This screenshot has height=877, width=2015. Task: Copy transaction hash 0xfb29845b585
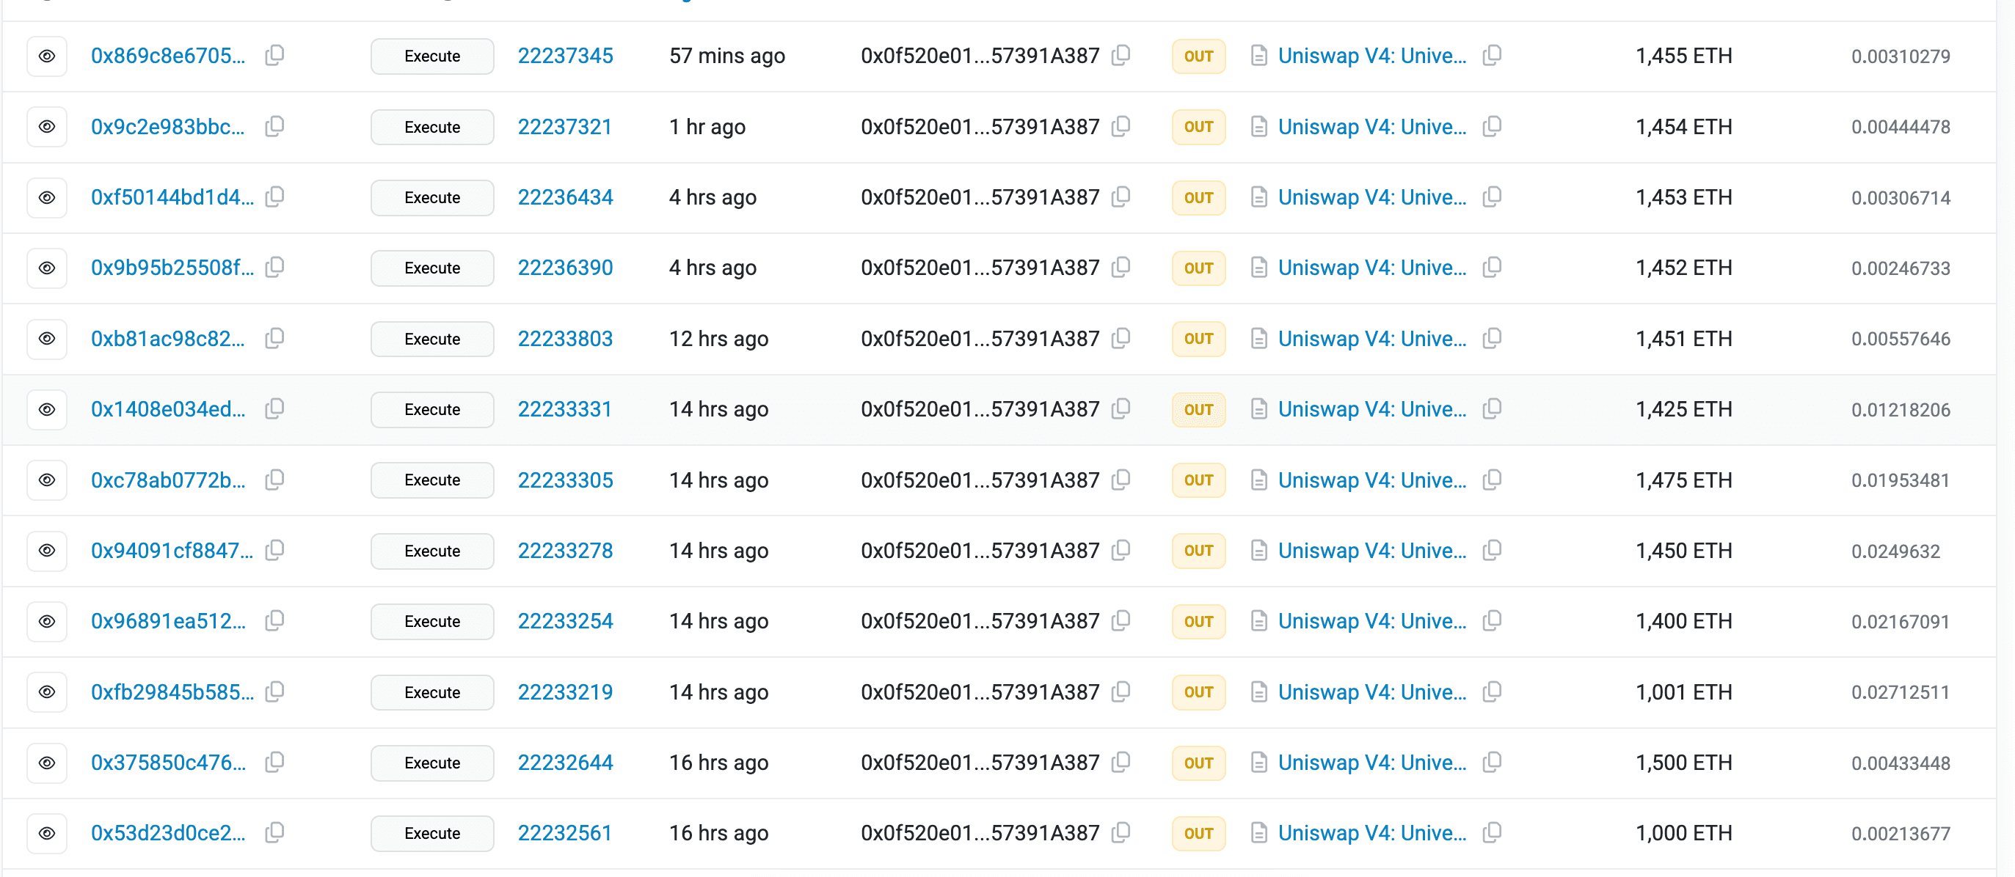[x=274, y=691]
